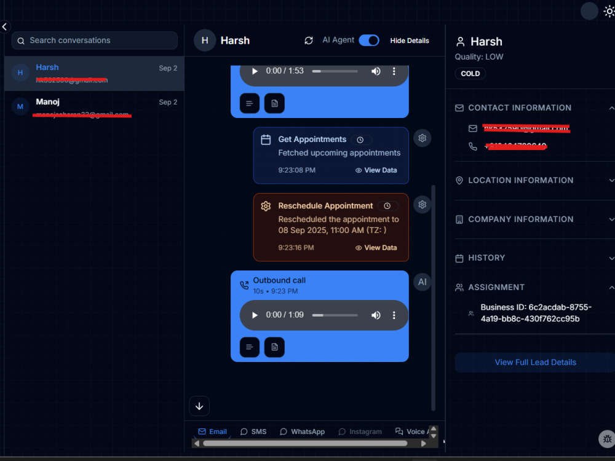The width and height of the screenshot is (615, 461).
Task: Open transcript lines icon under 1:53 recording
Action: (x=250, y=103)
